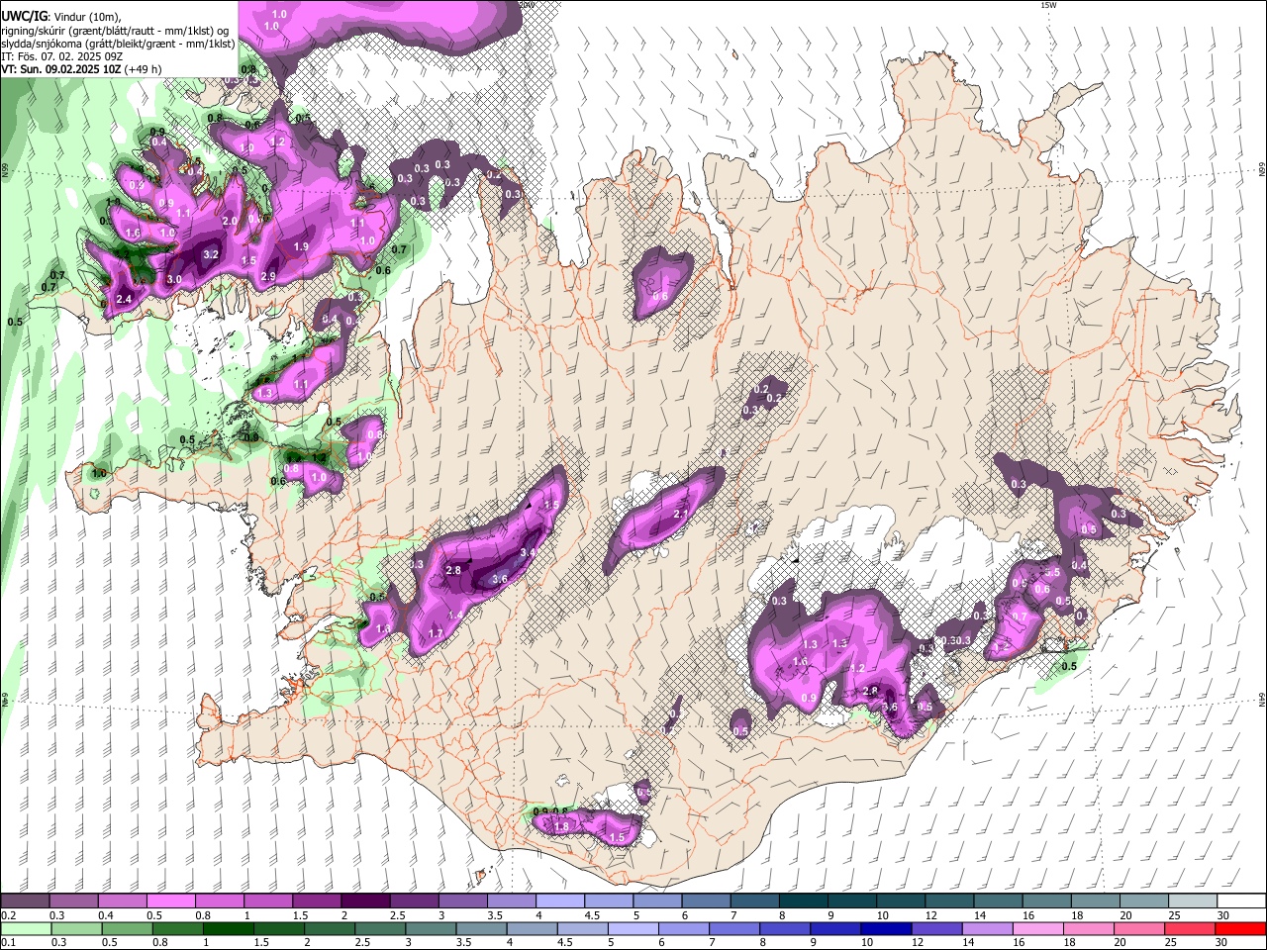Click the light pink 16 rain legend swatch

click(x=1038, y=928)
